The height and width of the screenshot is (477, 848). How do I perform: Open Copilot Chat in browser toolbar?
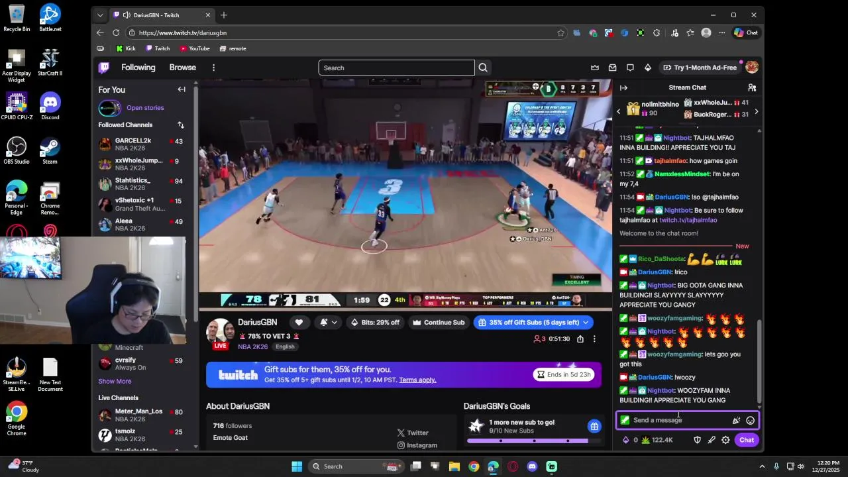746,32
